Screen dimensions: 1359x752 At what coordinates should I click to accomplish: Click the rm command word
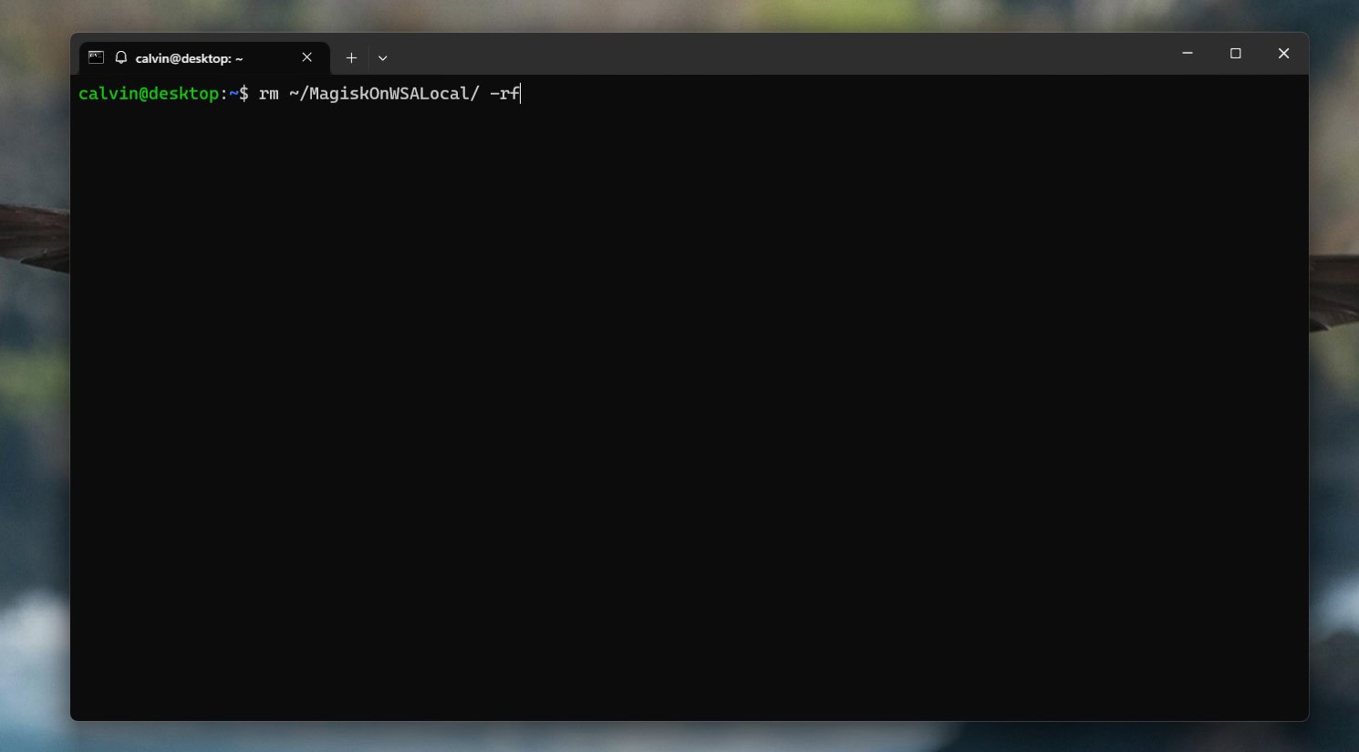coord(269,94)
